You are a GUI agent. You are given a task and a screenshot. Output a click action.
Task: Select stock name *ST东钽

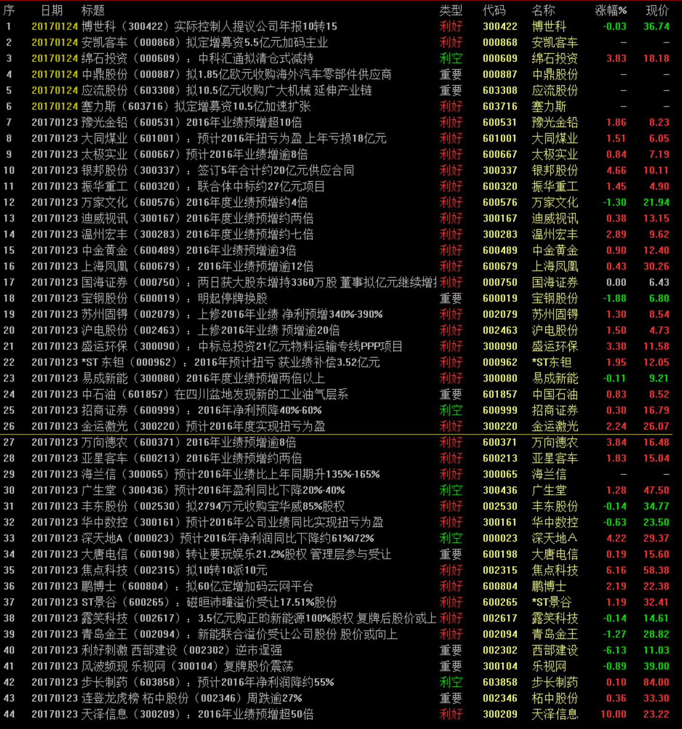pyautogui.click(x=551, y=362)
